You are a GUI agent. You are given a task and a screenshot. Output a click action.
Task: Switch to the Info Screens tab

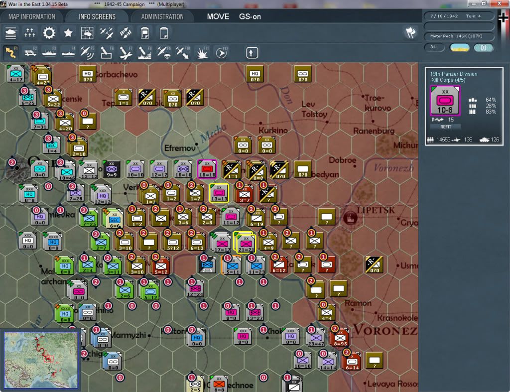click(x=97, y=16)
